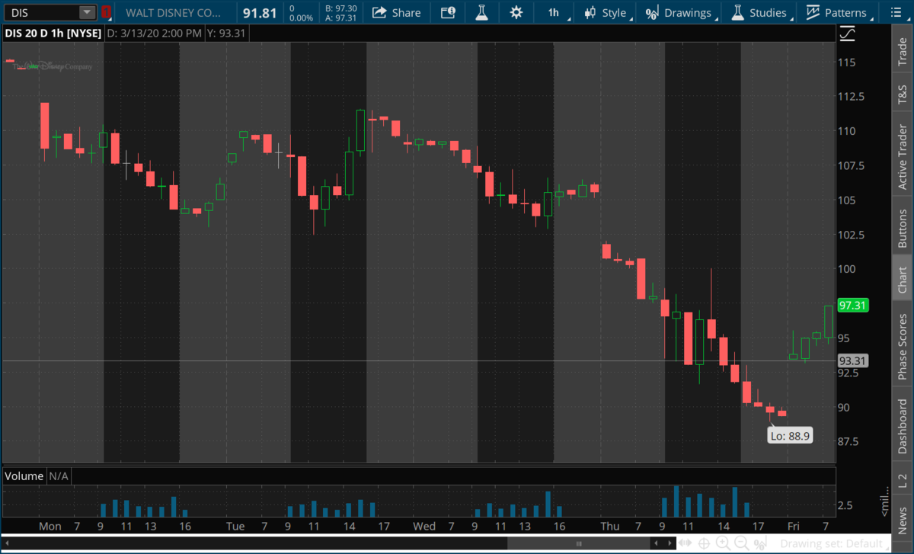Click the 112.5 price axis label
This screenshot has width=914, height=554.
852,97
